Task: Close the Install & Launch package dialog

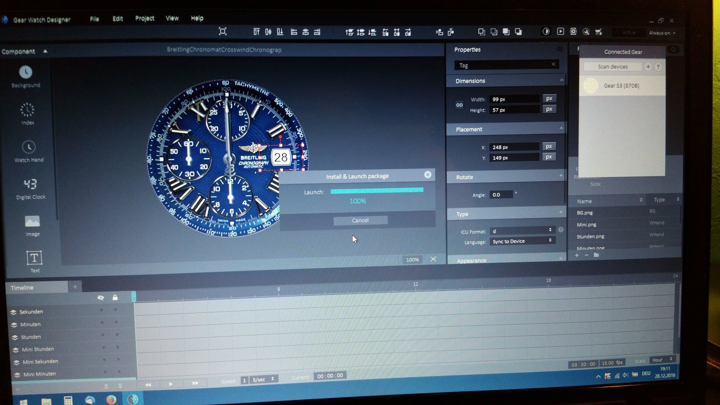Action: pos(427,174)
